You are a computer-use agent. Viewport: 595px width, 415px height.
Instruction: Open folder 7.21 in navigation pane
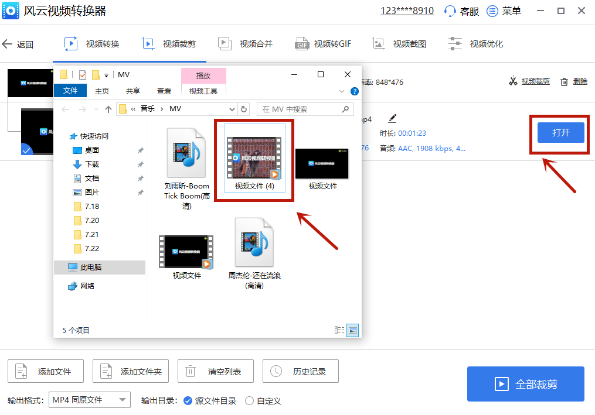coord(86,234)
